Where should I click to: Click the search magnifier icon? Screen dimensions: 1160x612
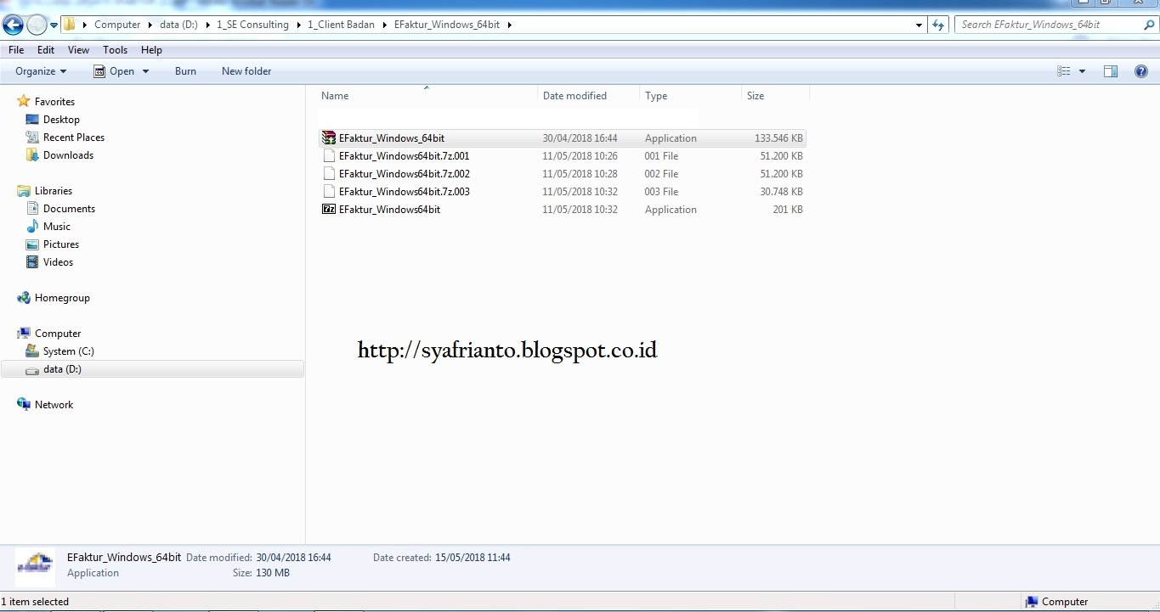pos(1149,25)
